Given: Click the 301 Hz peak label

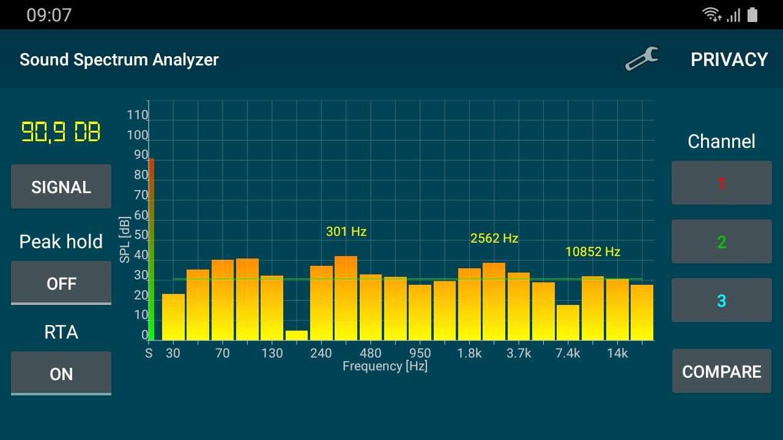Looking at the screenshot, I should pos(346,232).
